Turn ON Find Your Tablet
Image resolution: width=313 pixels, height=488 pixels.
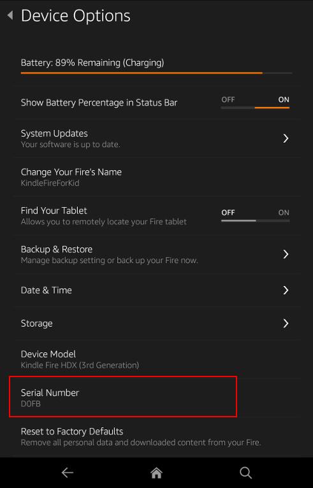pyautogui.click(x=284, y=213)
